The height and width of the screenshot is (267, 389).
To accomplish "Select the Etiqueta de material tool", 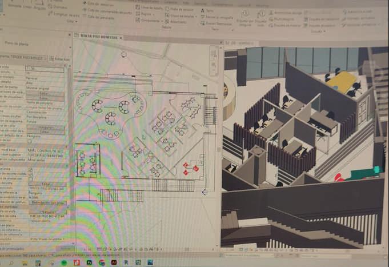I will [285, 25].
